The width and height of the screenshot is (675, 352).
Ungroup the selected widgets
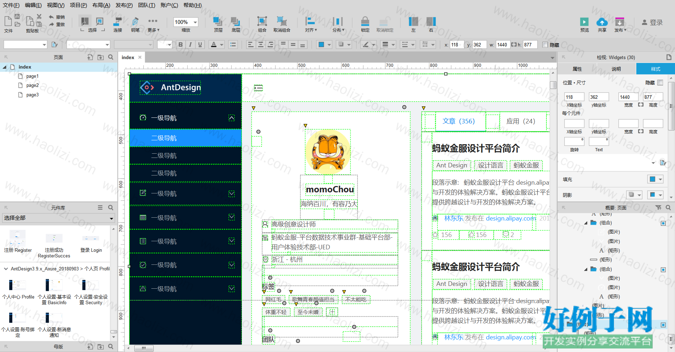click(x=282, y=24)
